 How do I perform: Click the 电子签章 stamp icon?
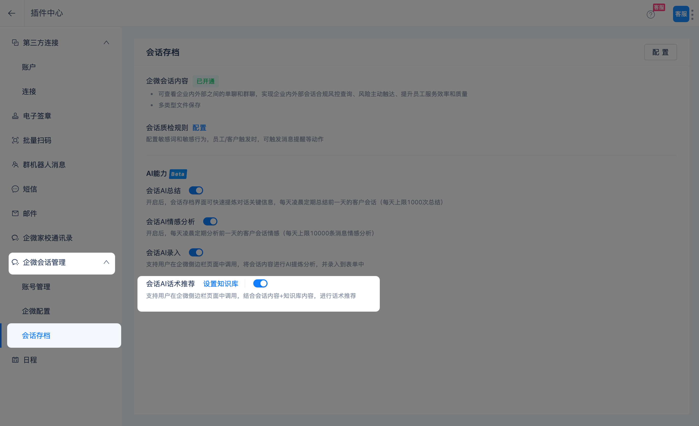tap(15, 116)
